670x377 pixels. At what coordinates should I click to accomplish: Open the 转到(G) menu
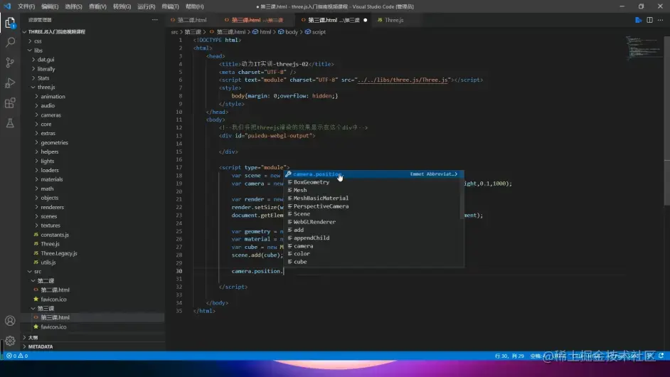[x=122, y=6]
